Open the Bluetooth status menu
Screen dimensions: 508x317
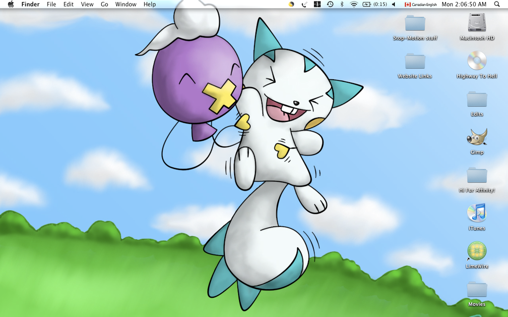click(x=342, y=4)
